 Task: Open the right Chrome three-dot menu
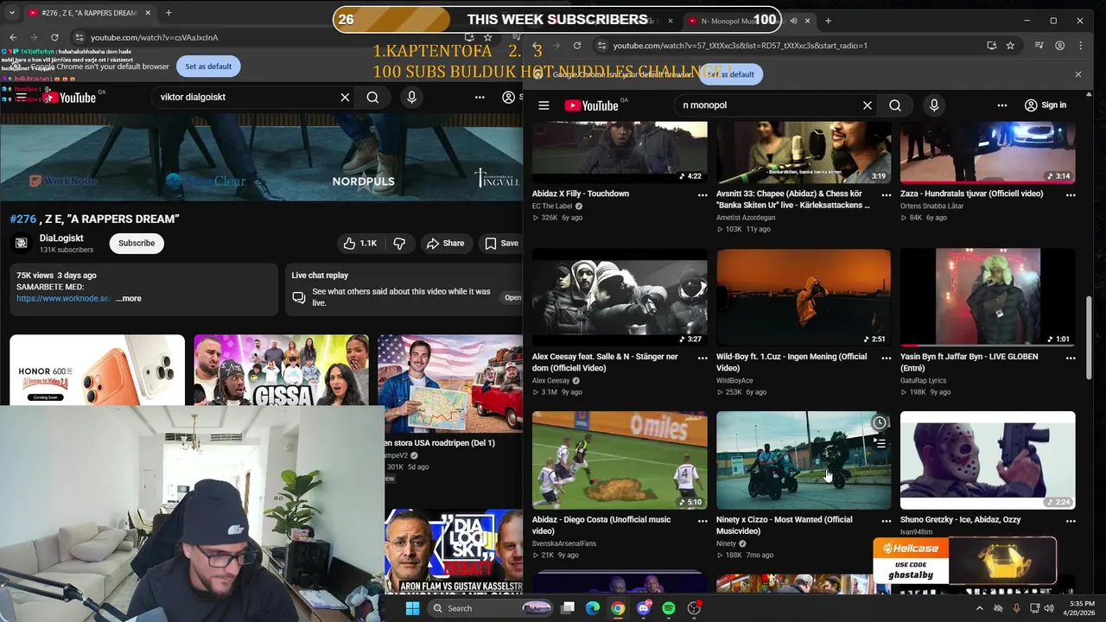(x=1081, y=46)
